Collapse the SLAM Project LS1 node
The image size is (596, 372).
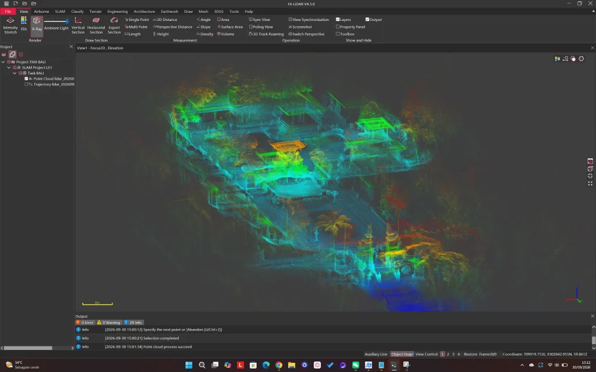pyautogui.click(x=9, y=67)
